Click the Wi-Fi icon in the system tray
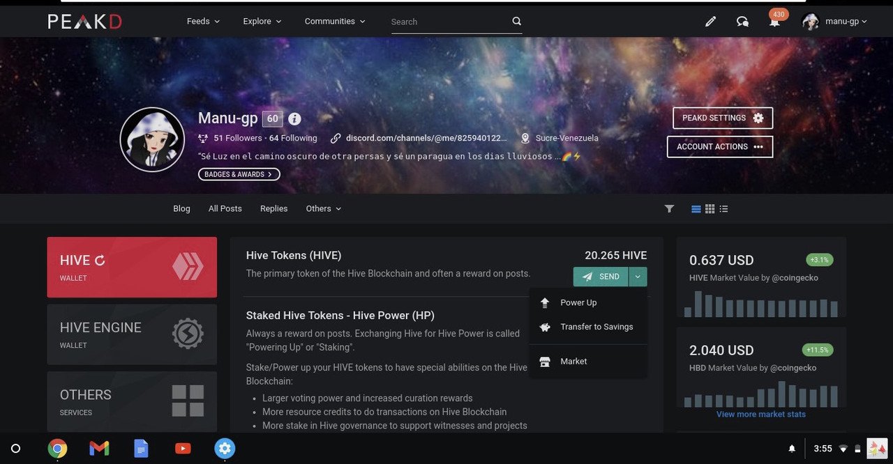This screenshot has width=893, height=464. (844, 449)
